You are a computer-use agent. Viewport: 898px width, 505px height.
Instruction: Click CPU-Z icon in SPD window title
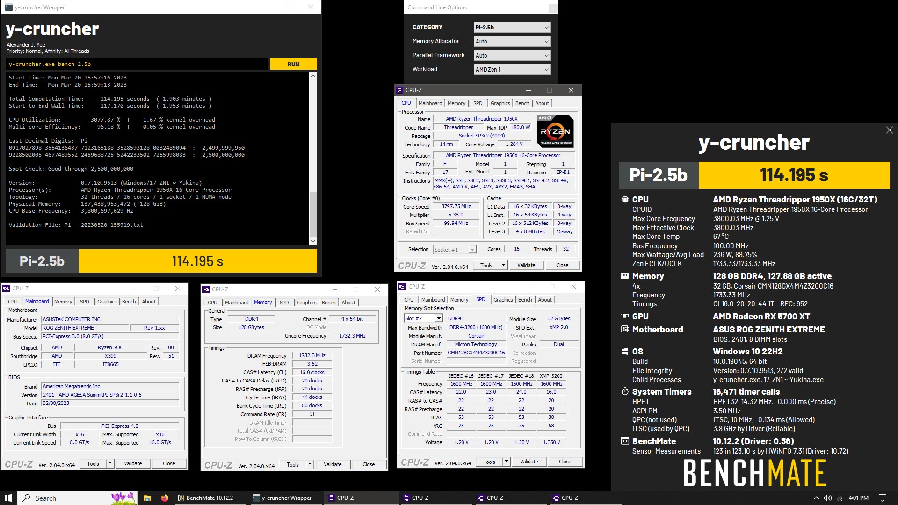point(402,287)
